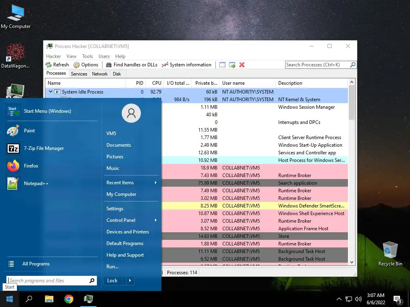Open the Tools menu
Image resolution: width=410 pixels, height=307 pixels.
click(x=87, y=56)
